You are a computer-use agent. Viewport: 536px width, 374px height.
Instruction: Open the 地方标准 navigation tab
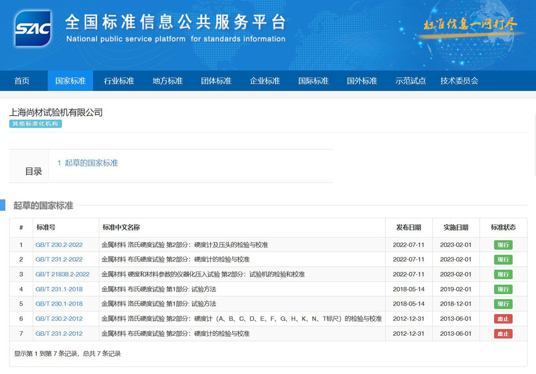[x=168, y=81]
